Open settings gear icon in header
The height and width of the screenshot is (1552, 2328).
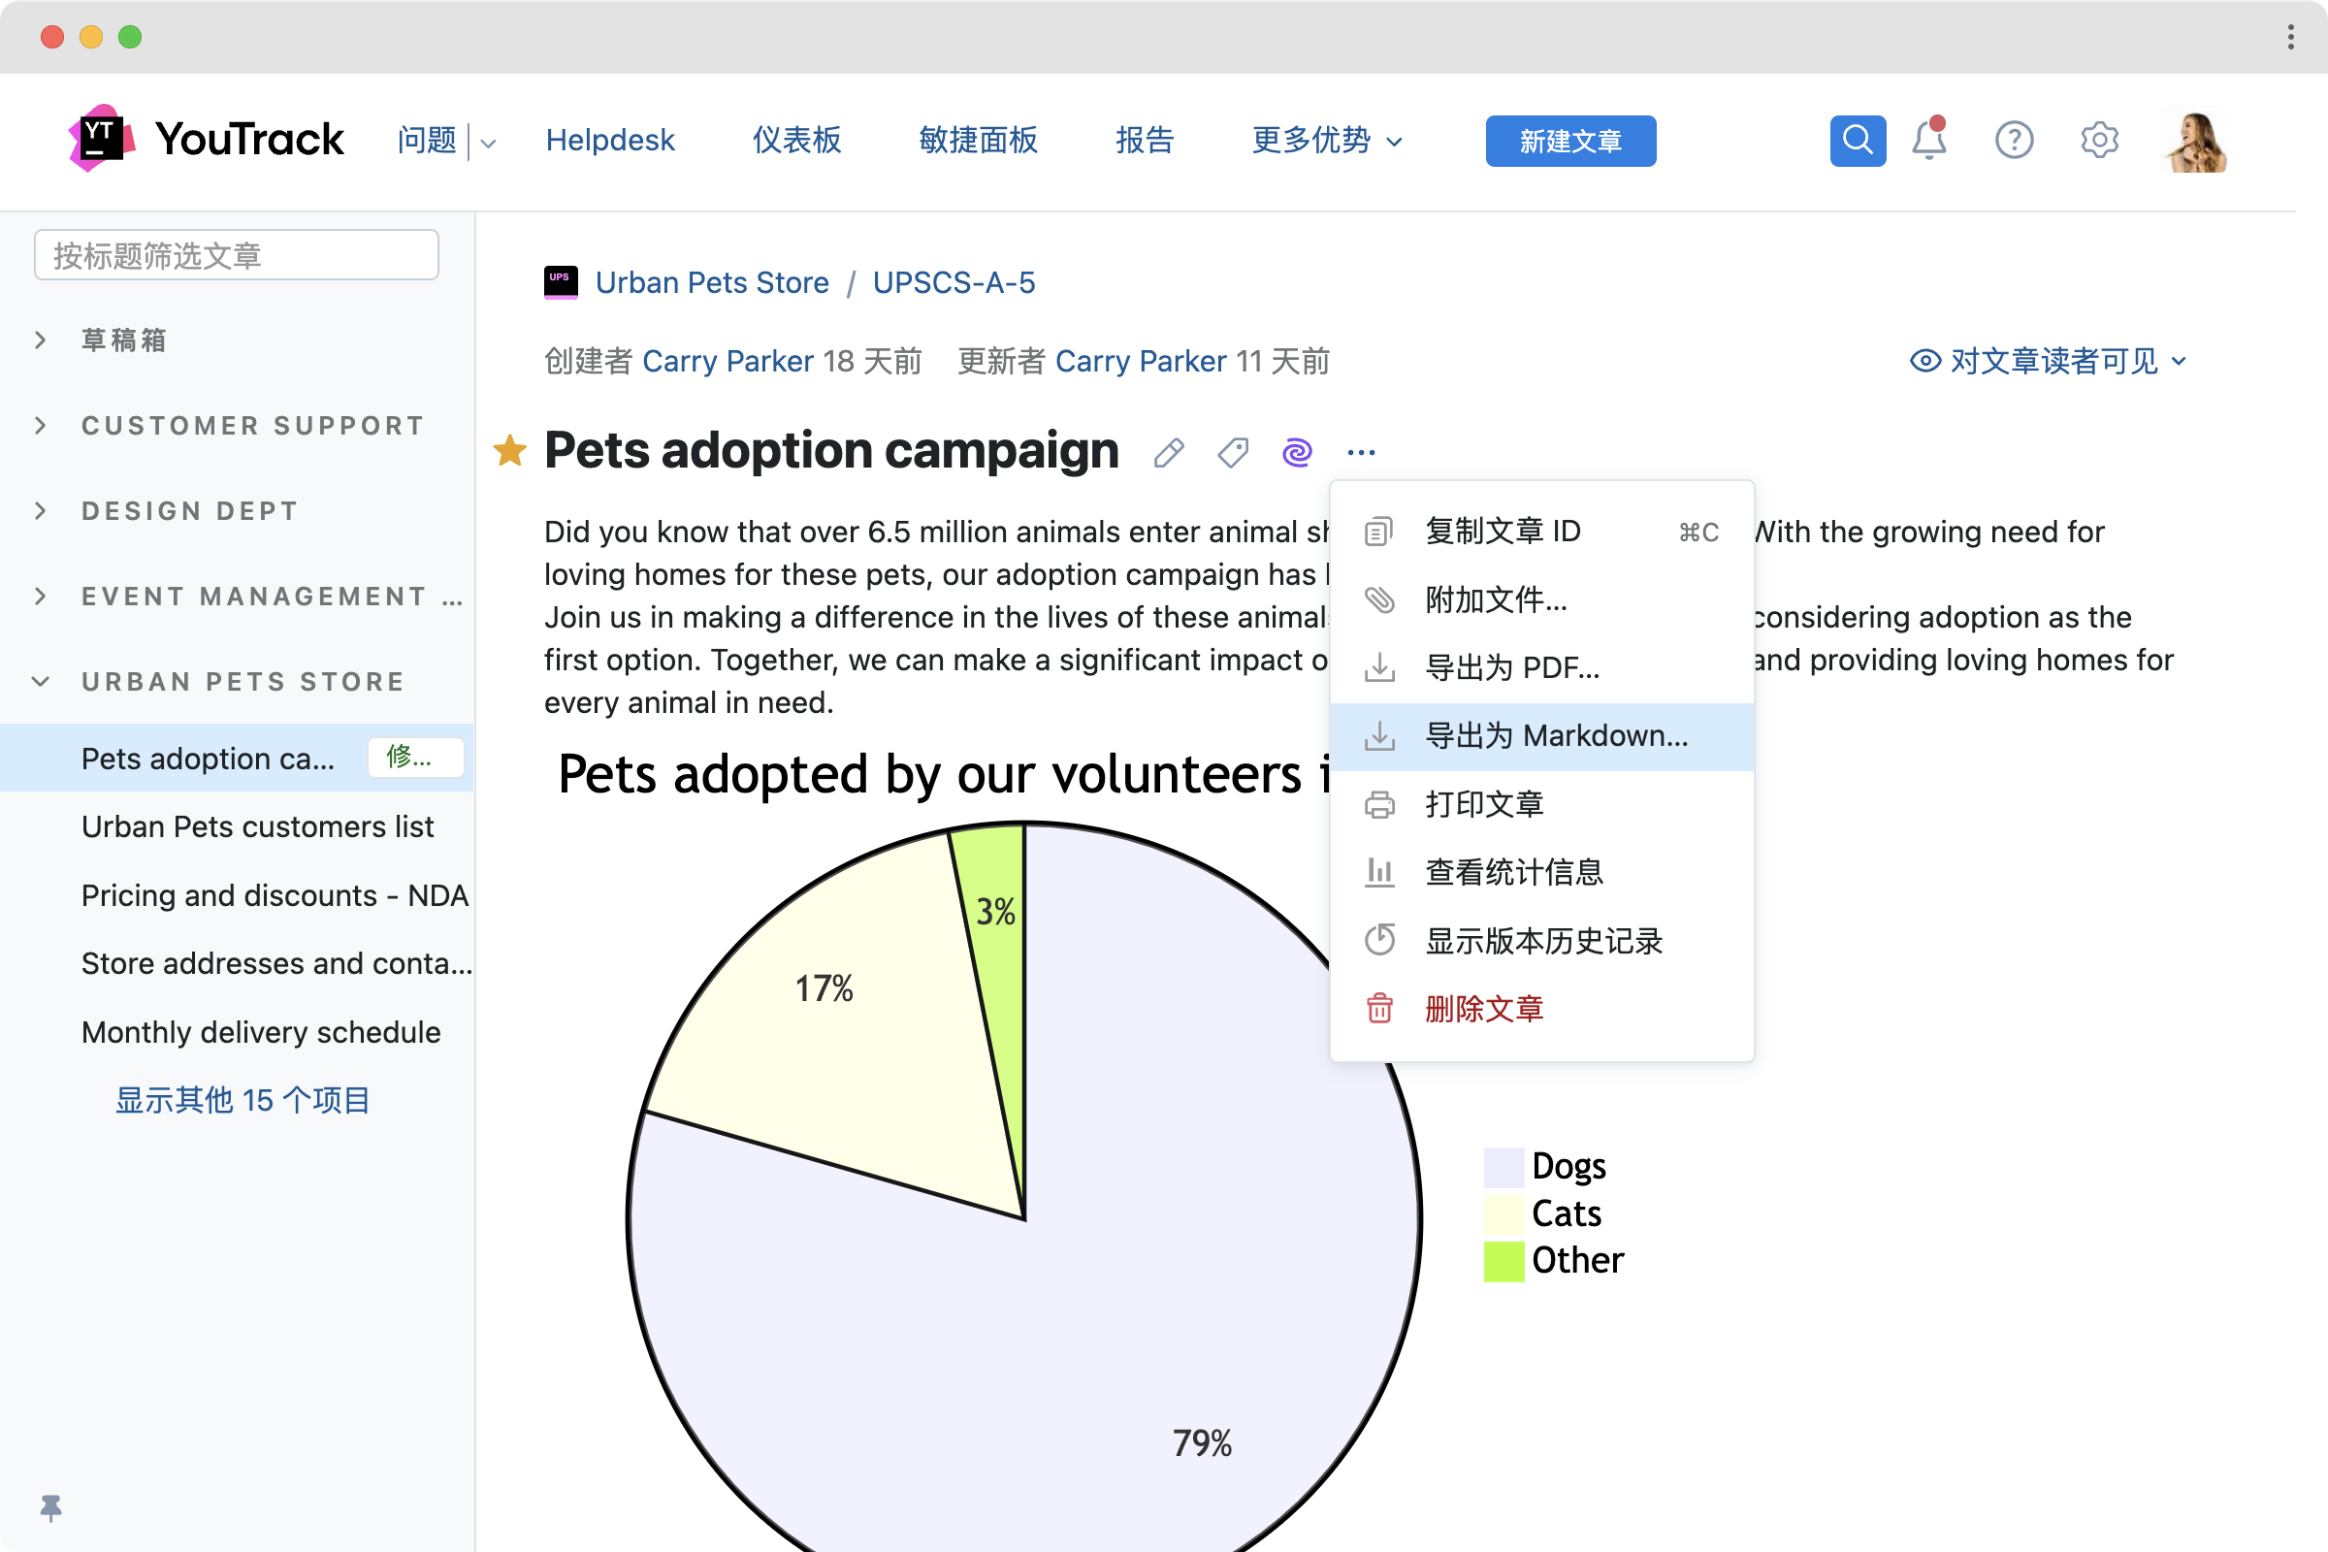(x=2098, y=140)
